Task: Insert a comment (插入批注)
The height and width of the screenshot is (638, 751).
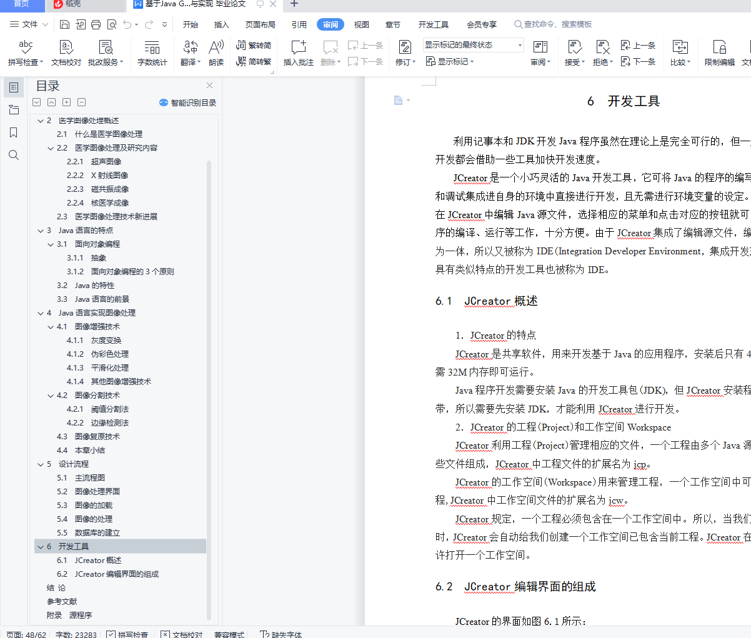Action: [298, 53]
